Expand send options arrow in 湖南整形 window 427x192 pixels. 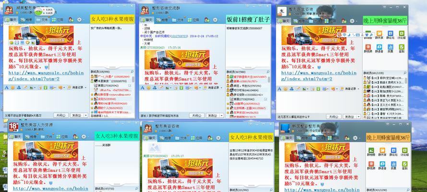86,115
